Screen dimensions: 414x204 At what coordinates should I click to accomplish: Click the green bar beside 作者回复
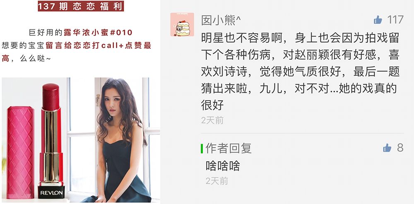[x=202, y=148]
